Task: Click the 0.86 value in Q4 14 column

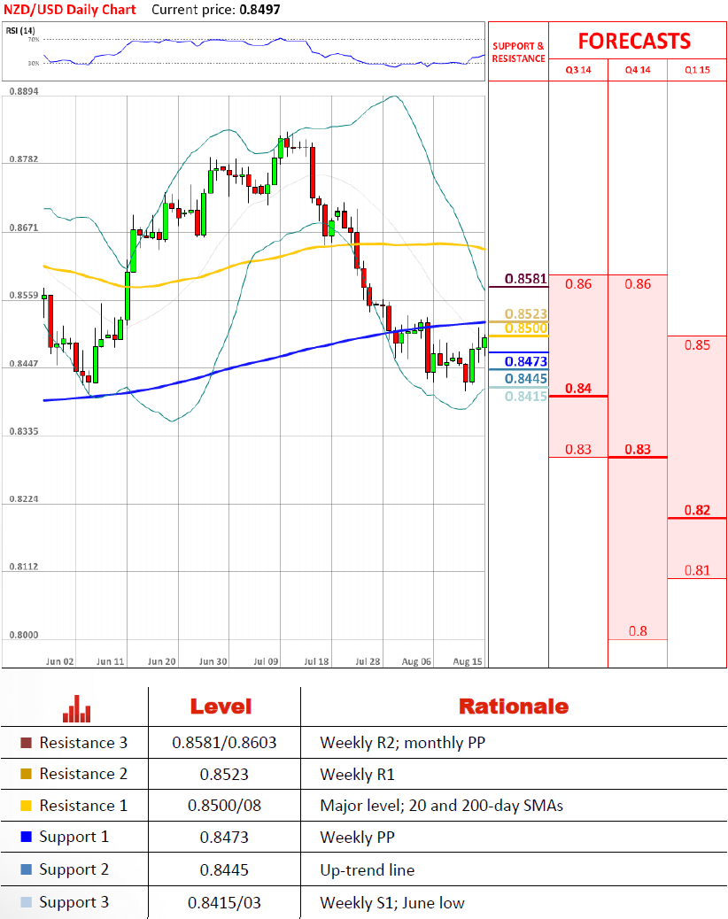Action: [x=638, y=284]
